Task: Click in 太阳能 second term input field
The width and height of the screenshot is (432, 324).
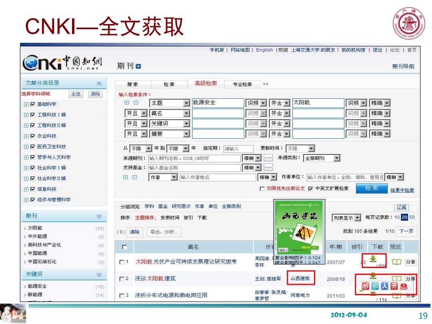Action: point(318,103)
